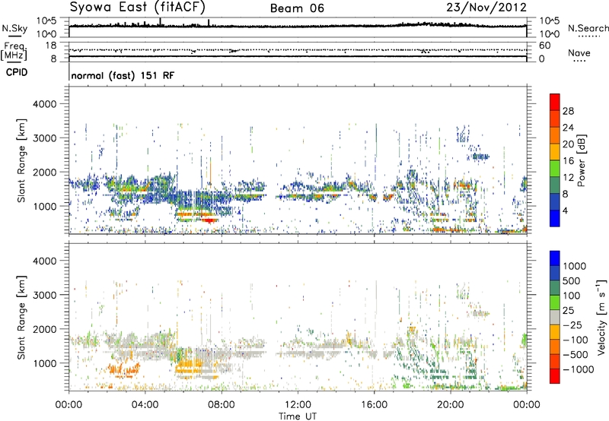Click the "20:00" time tick label
This screenshot has height=421, width=609.
coord(451,405)
